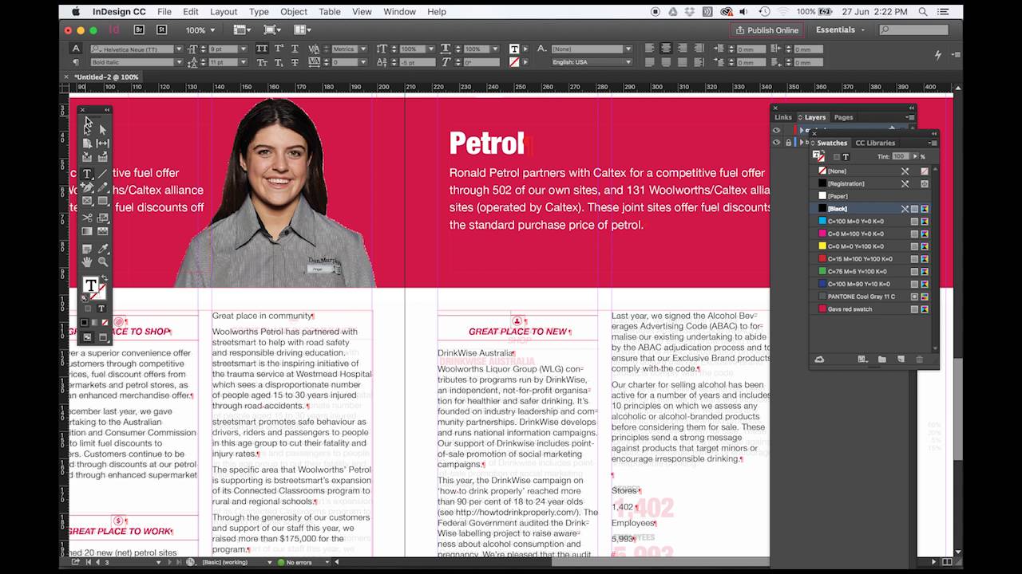Switch to character formatting controls A
Screen dimensions: 1022x574
[76, 49]
